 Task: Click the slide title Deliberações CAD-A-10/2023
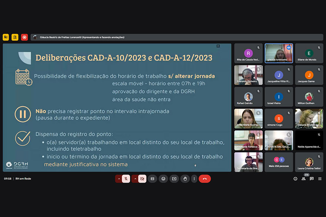coord(124,58)
